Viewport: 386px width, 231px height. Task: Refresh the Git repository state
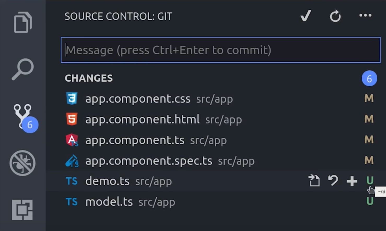pos(335,16)
